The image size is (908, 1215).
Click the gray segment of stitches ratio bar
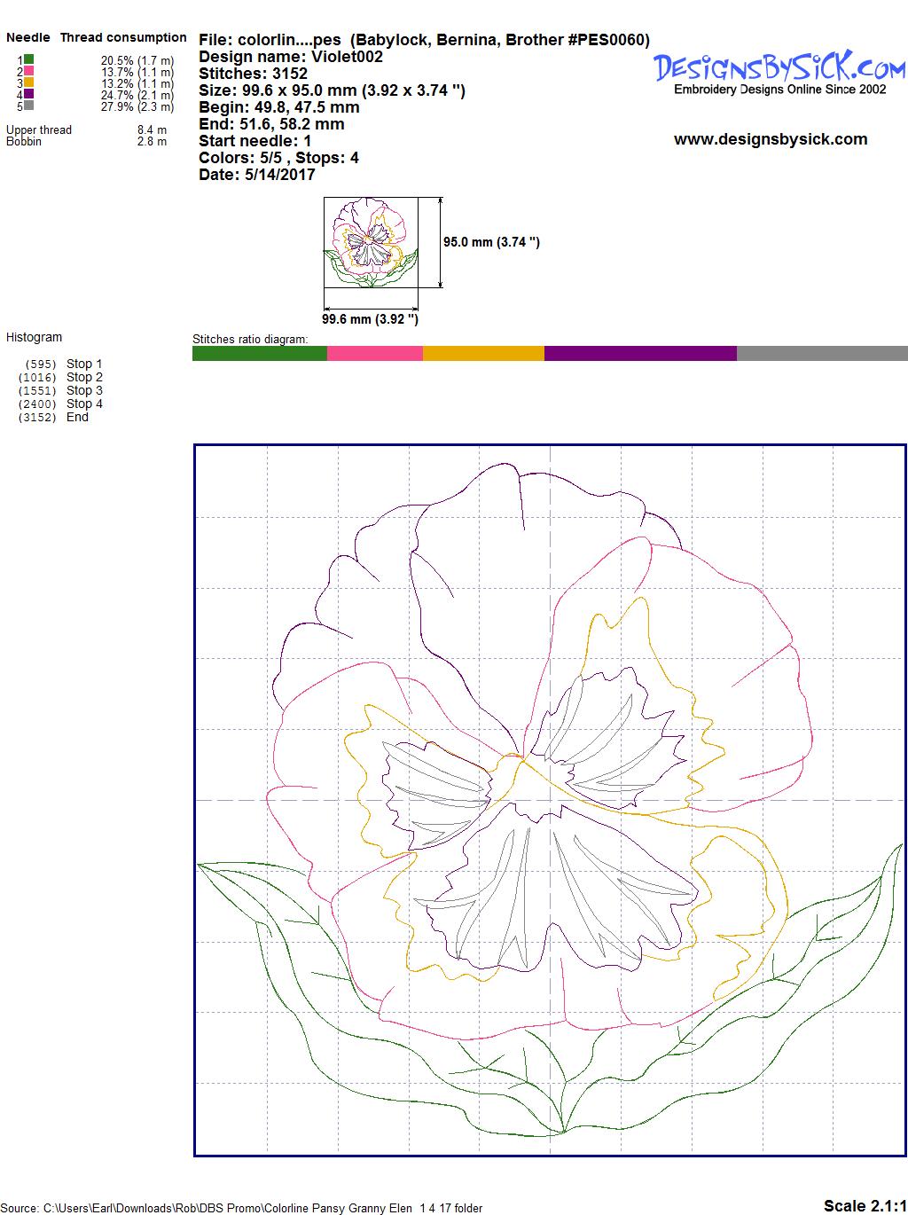821,353
